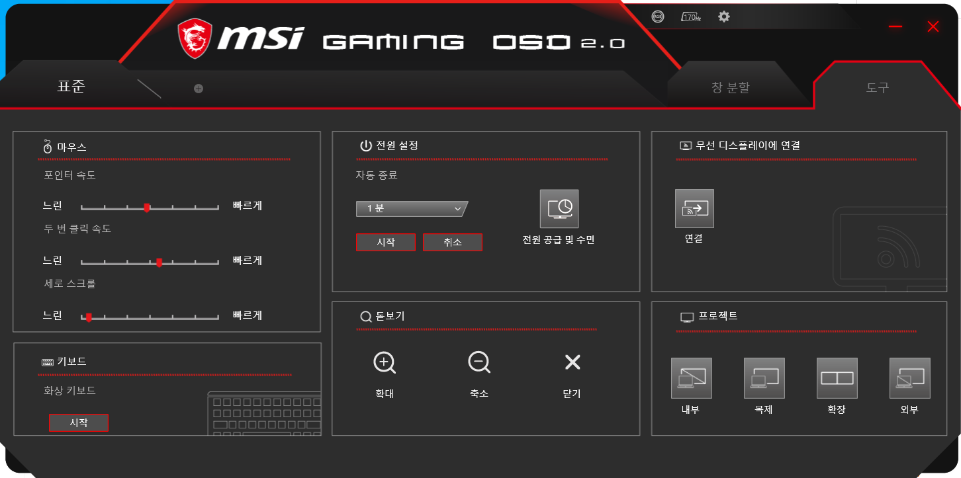Minimize the MSI Gaming OSD window
The height and width of the screenshot is (478, 961).
coord(896,26)
